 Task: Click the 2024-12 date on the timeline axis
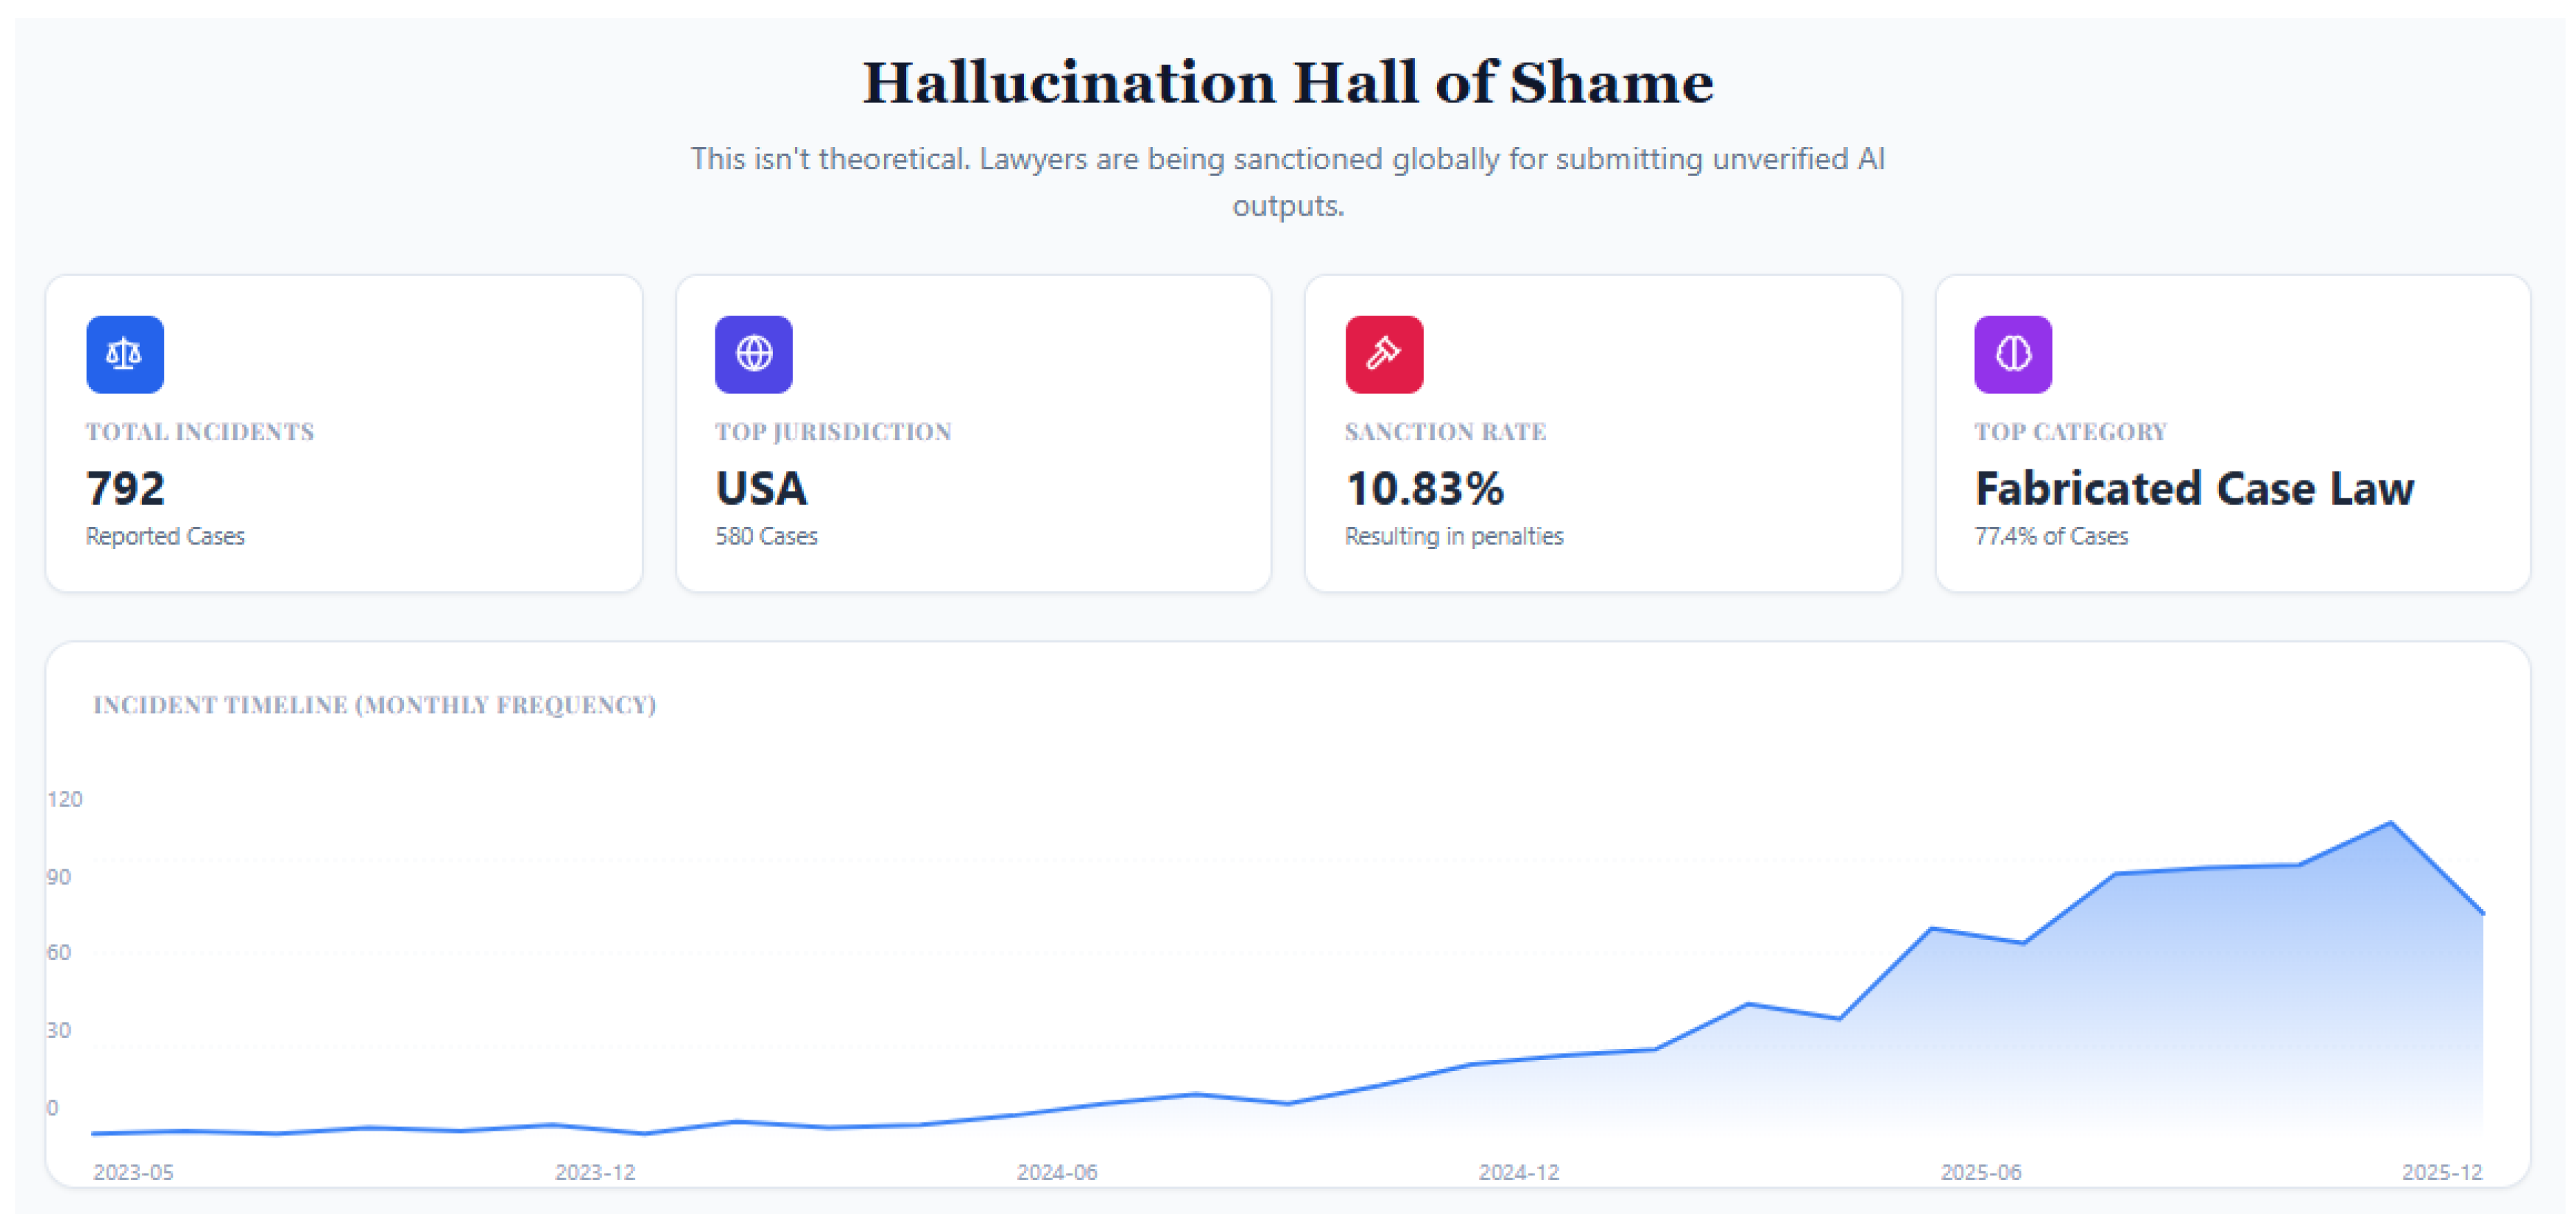[1519, 1172]
